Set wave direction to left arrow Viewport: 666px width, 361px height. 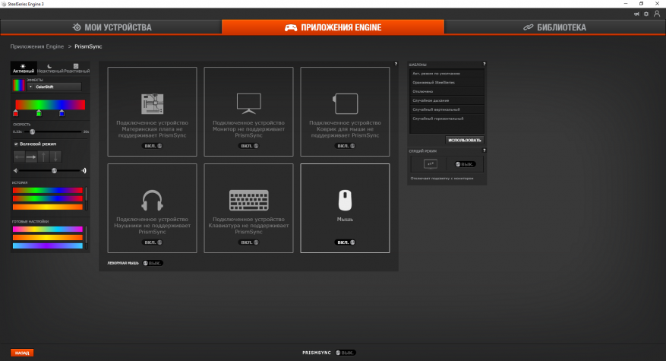19,157
